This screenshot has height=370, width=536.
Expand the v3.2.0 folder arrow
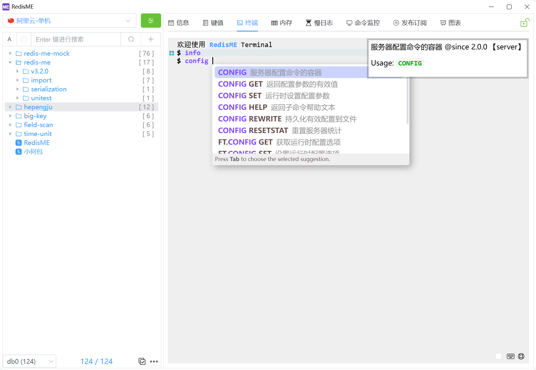point(17,71)
